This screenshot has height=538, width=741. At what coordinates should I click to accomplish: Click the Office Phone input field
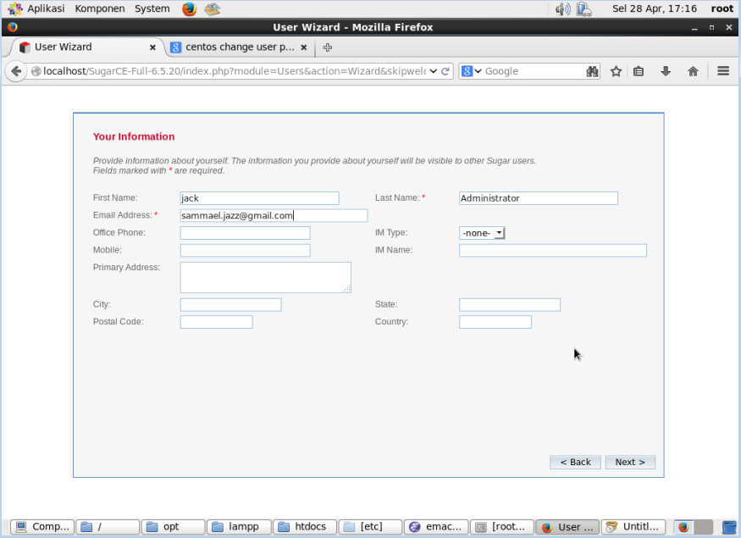(x=245, y=232)
